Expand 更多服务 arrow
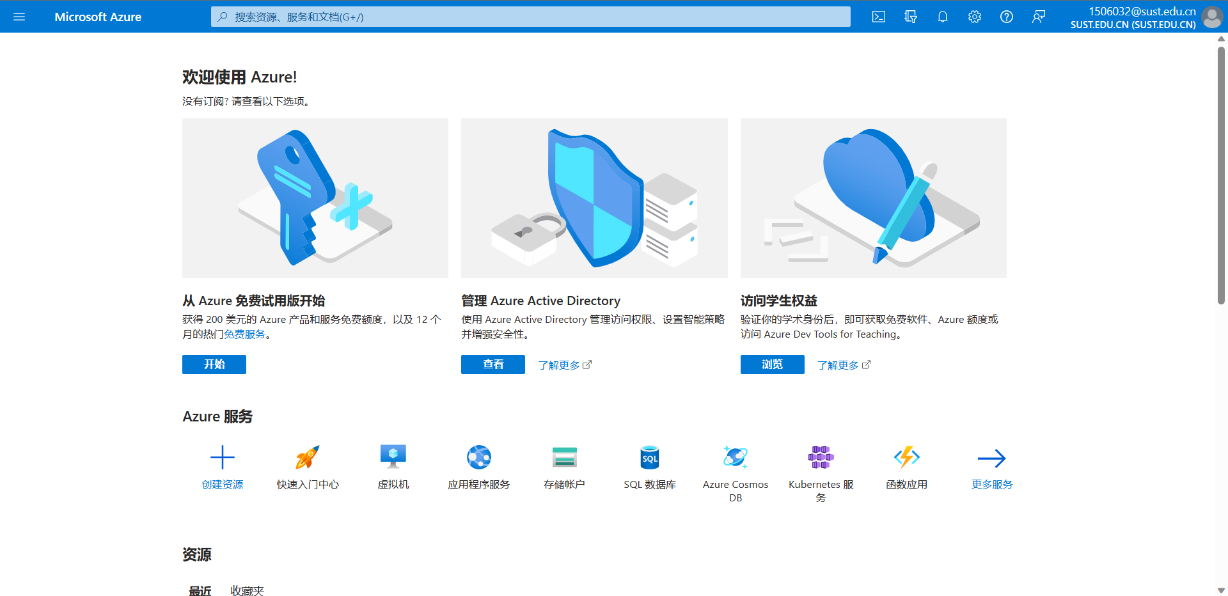Viewport: 1228px width, 596px height. pos(991,458)
